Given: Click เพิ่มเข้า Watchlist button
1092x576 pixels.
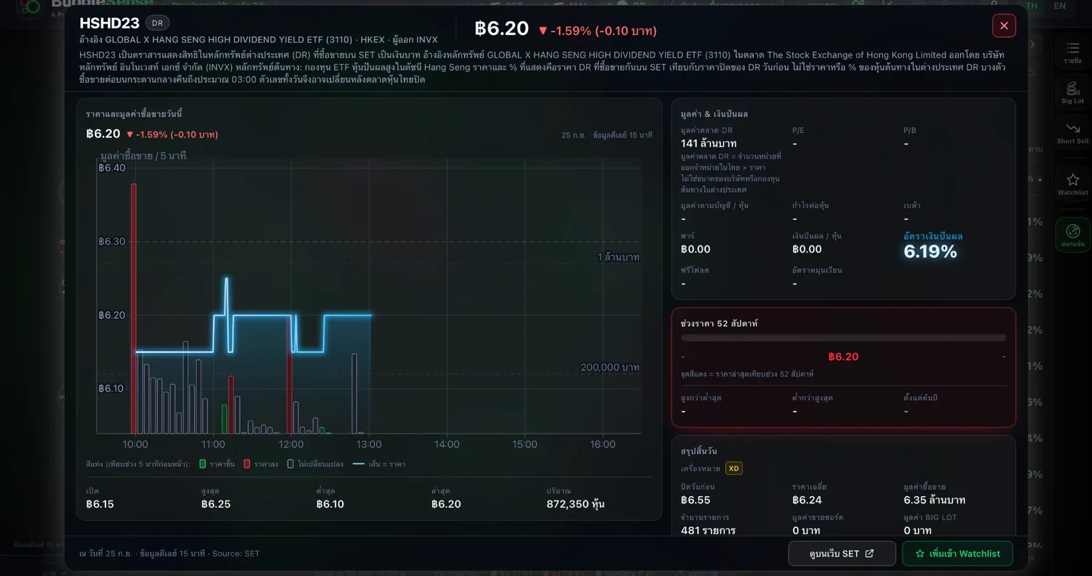Looking at the screenshot, I should coord(957,554).
